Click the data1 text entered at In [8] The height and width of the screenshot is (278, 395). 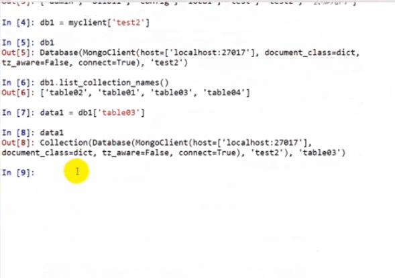pos(52,133)
